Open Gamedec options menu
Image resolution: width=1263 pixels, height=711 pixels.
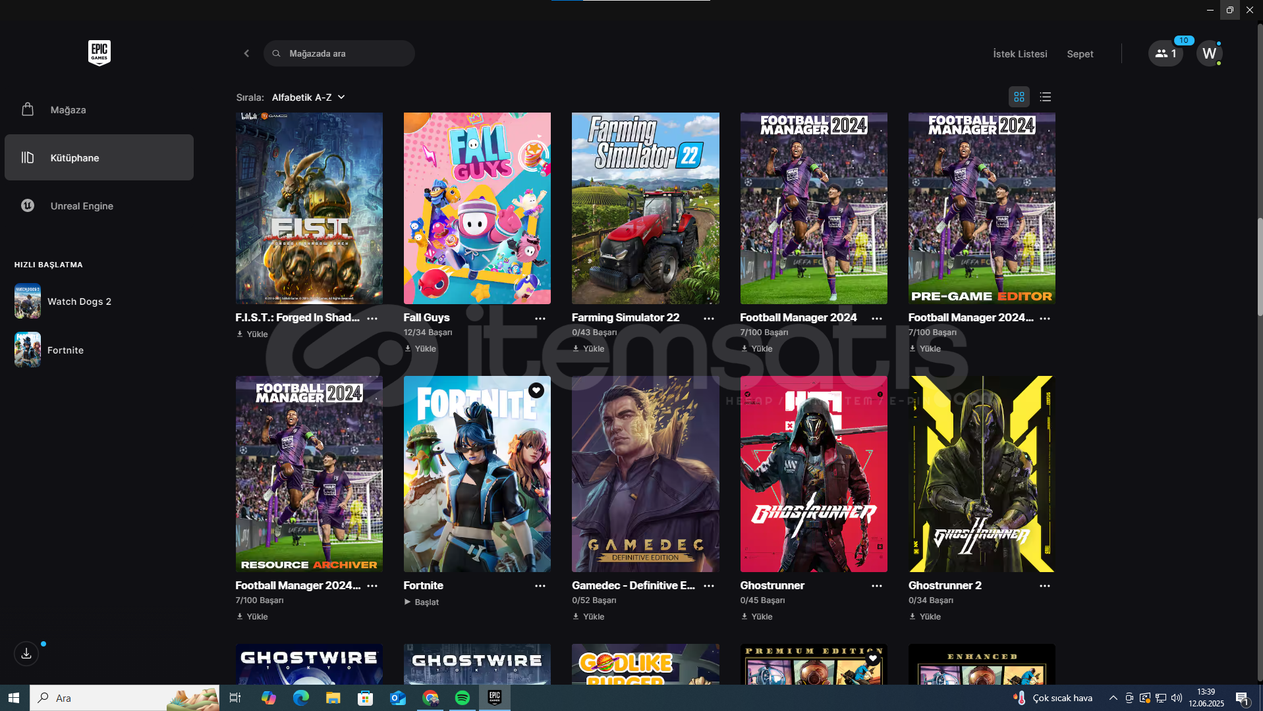[709, 585]
